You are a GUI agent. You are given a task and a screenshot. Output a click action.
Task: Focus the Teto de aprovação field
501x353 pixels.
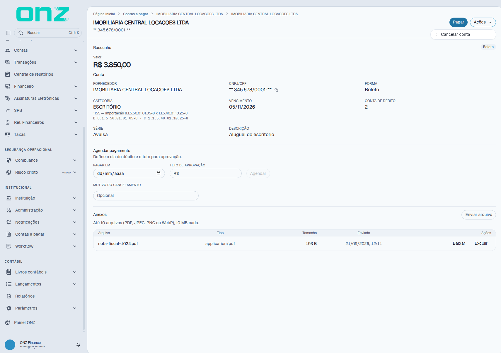(x=206, y=173)
